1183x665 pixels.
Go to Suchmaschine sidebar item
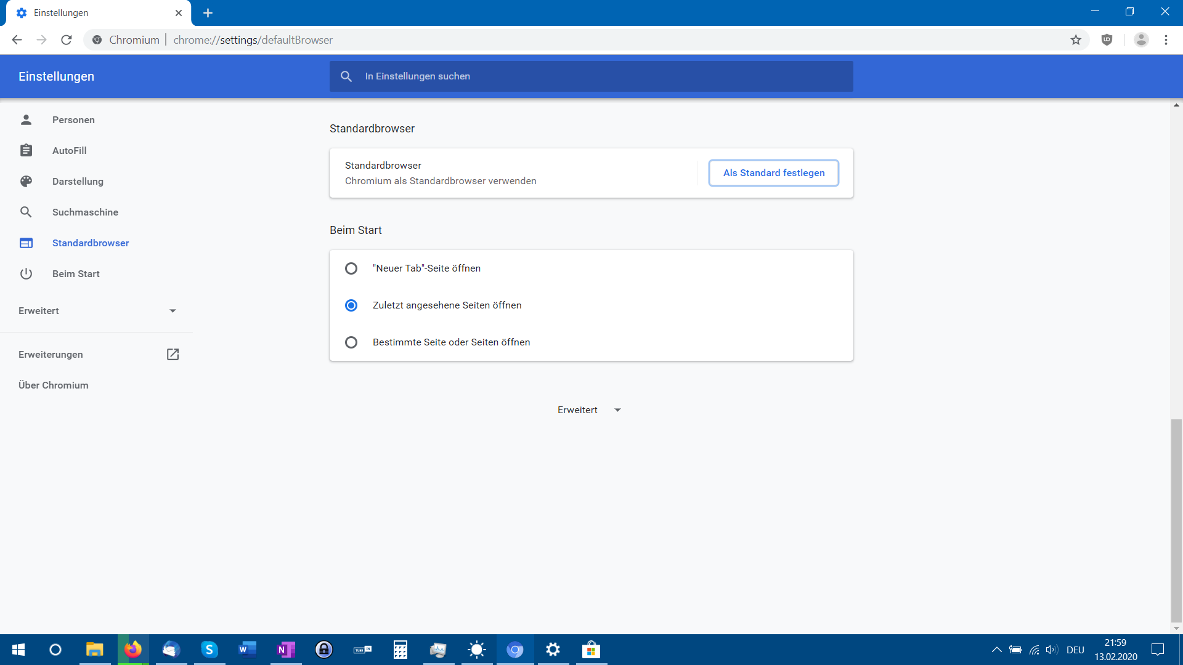[x=85, y=212]
